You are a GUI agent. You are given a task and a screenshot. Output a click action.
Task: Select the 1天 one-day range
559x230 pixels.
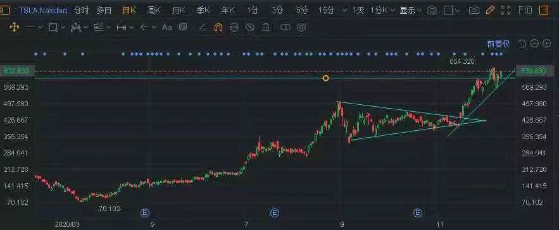[x=358, y=11]
